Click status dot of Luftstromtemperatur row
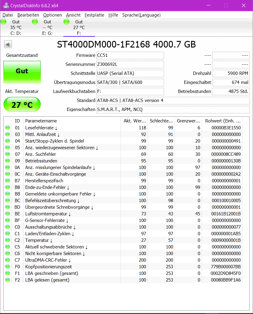Viewport: 253px width, 314px height. tap(8, 214)
